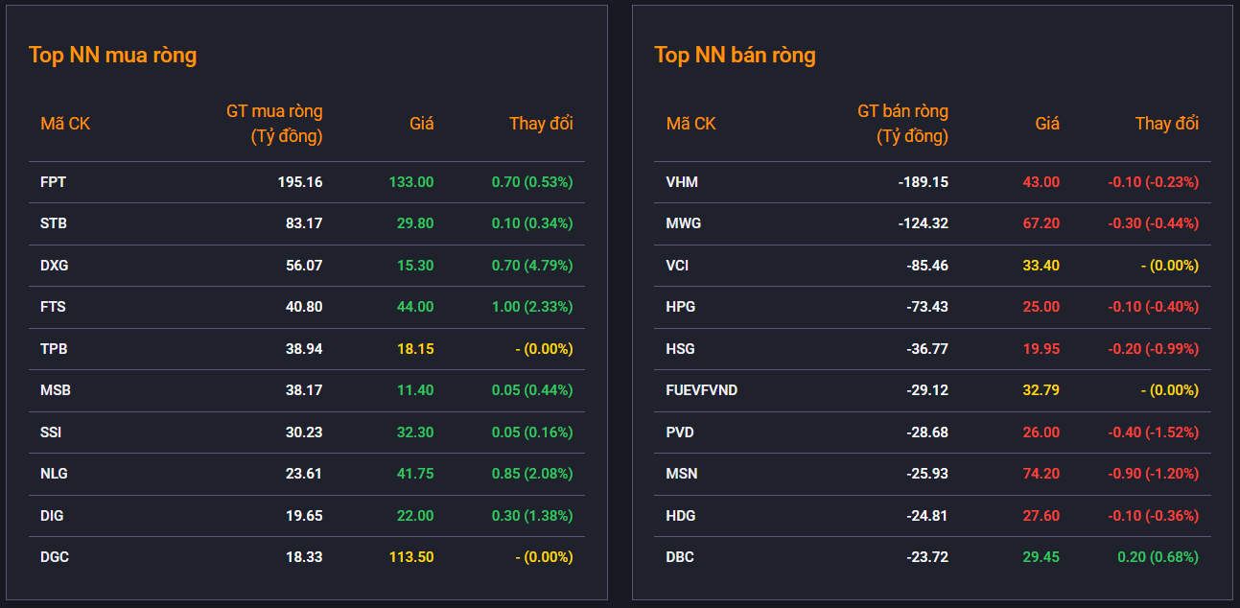Image resolution: width=1240 pixels, height=608 pixels.
Task: Click the DIG stock symbol
Action: point(52,516)
